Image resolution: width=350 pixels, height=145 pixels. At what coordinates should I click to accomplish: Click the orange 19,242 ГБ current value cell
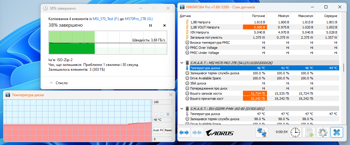pos(255,99)
